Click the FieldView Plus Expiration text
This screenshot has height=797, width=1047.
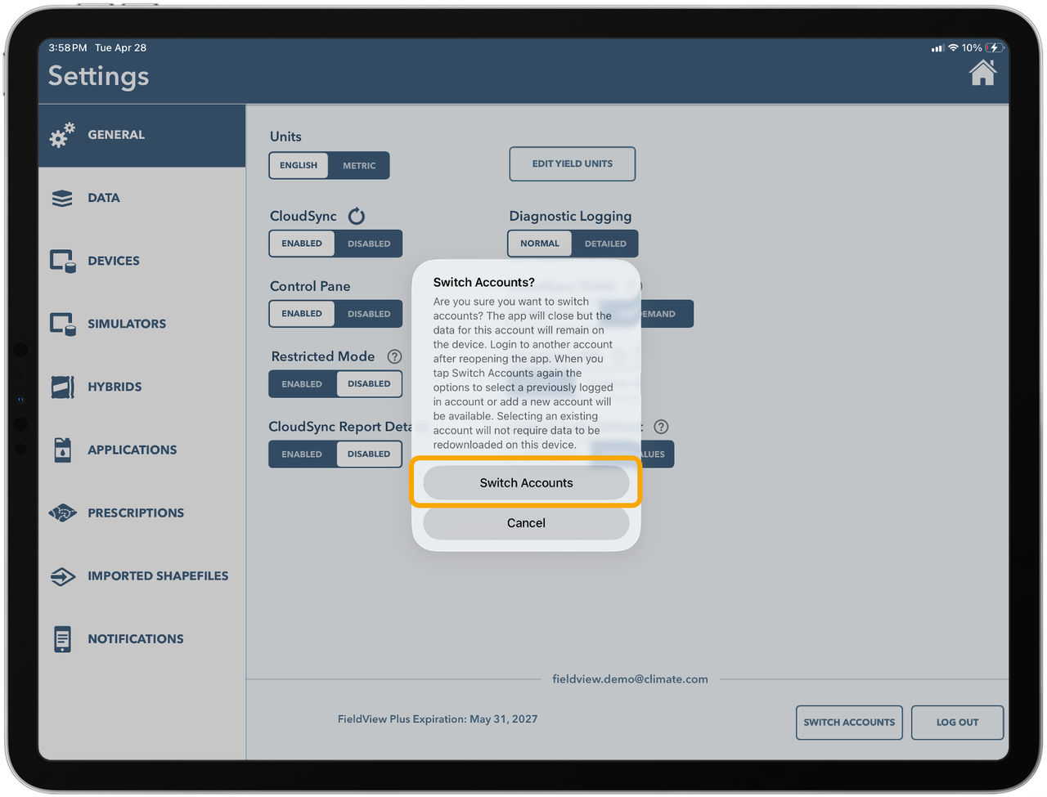tap(438, 719)
